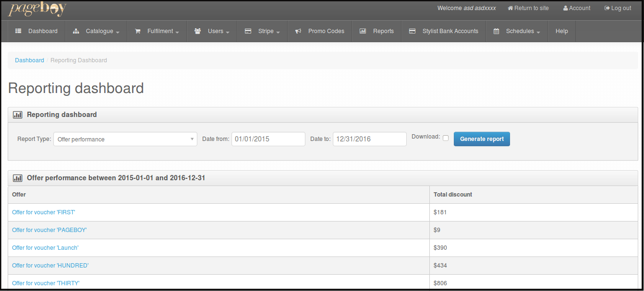Click the pageboy logo
644x291 pixels.
click(37, 9)
